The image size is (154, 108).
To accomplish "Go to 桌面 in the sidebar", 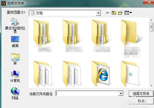I will [15, 42].
